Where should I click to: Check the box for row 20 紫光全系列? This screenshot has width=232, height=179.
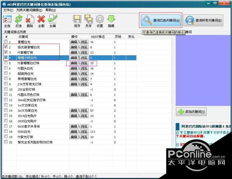click(x=6, y=142)
